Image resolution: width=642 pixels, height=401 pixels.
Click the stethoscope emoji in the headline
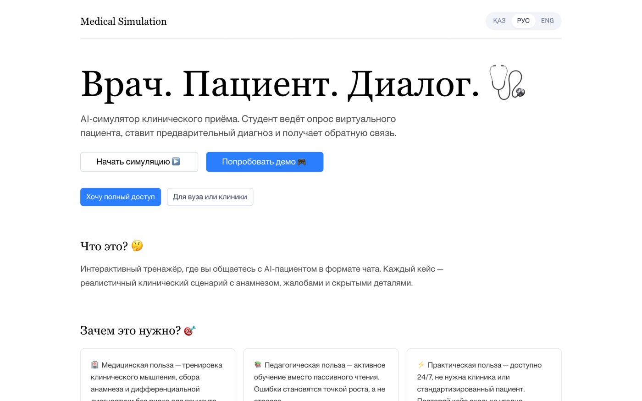(x=507, y=82)
